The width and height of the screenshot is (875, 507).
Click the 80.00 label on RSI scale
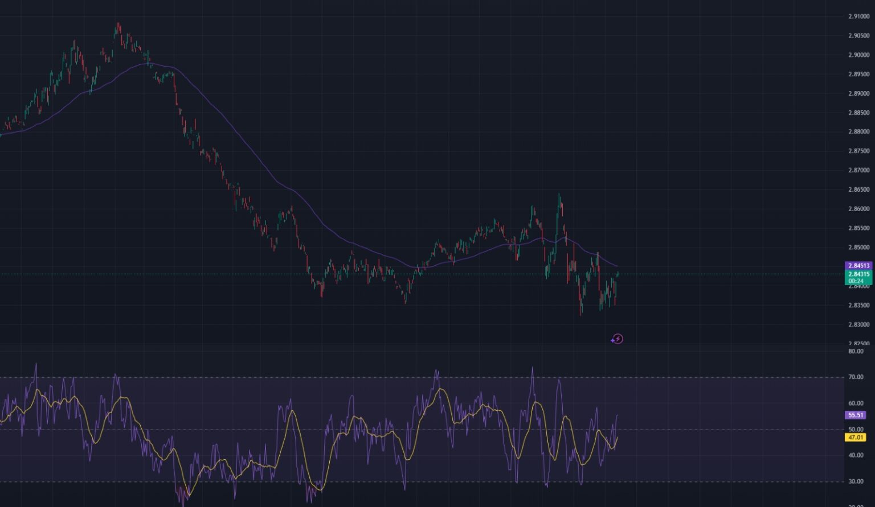(856, 352)
